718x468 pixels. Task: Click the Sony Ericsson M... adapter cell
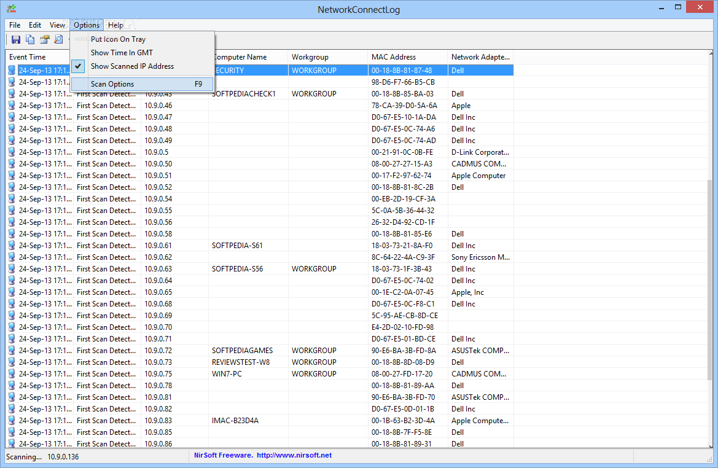tap(480, 257)
